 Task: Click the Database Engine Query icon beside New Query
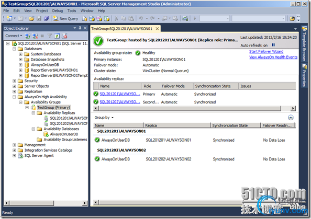point(84,19)
